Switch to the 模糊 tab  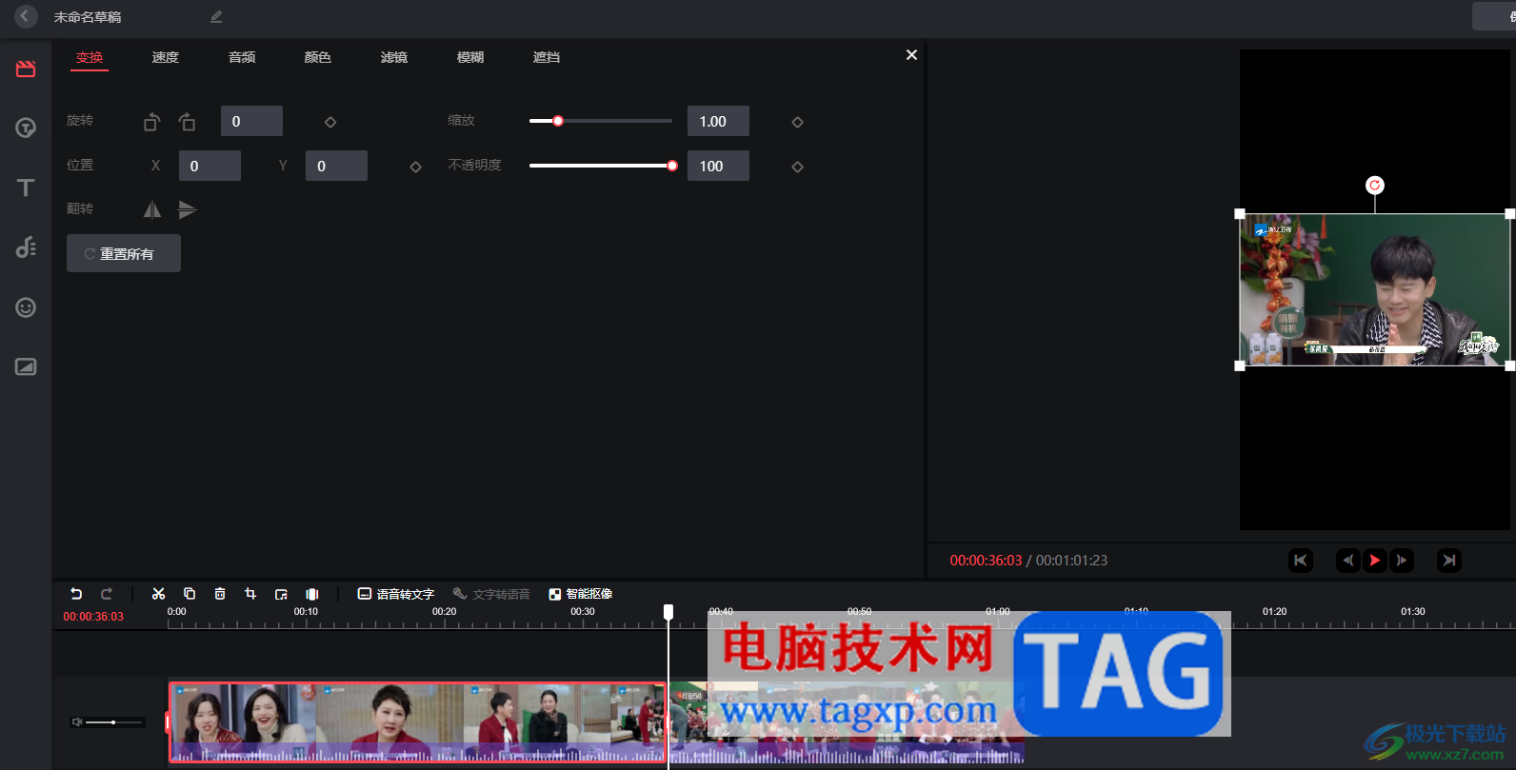point(470,58)
